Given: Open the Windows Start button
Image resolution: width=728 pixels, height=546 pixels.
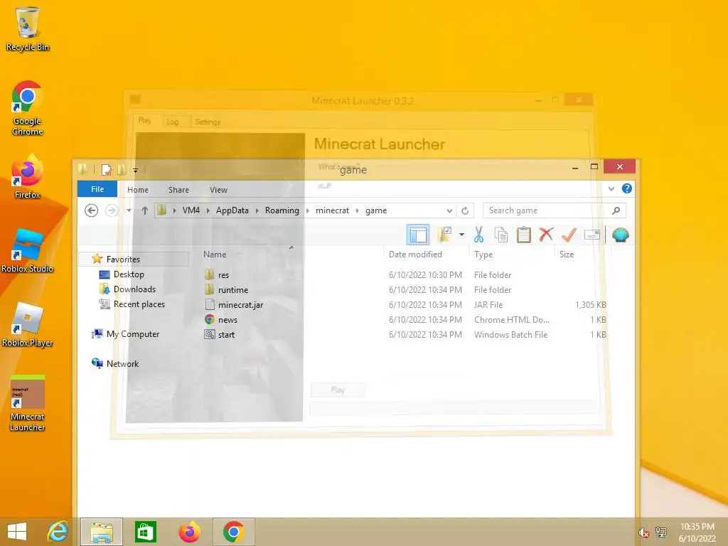Looking at the screenshot, I should point(17,532).
